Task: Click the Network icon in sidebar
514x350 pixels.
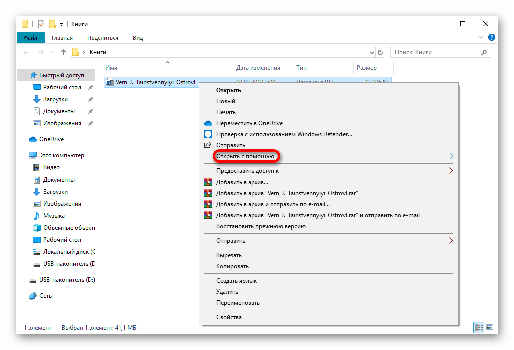Action: click(33, 296)
